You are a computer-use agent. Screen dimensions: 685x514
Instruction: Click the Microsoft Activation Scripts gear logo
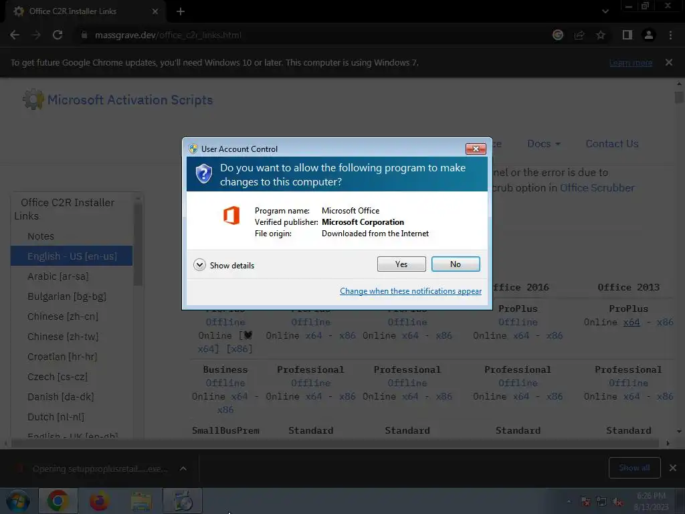point(33,99)
